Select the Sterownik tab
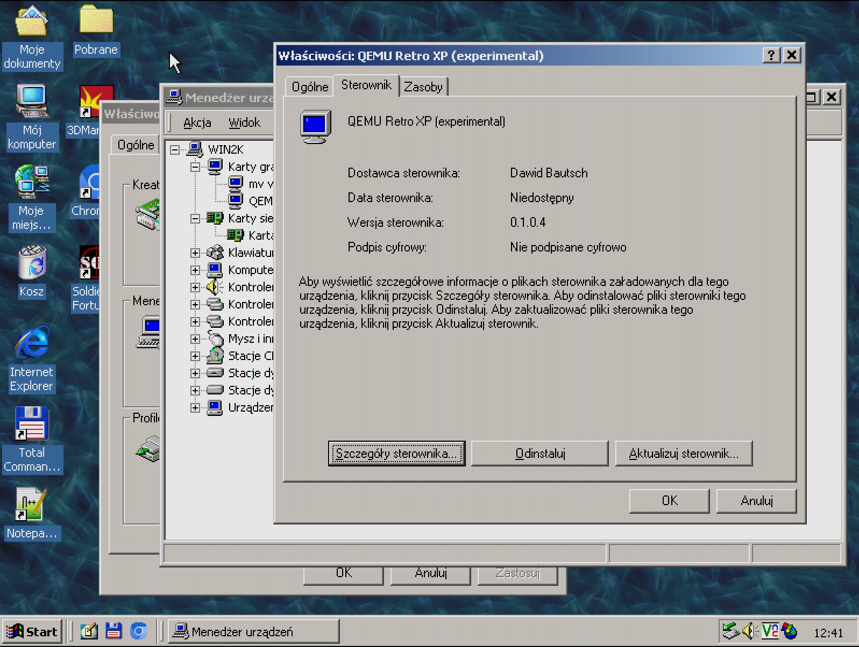 coord(366,85)
